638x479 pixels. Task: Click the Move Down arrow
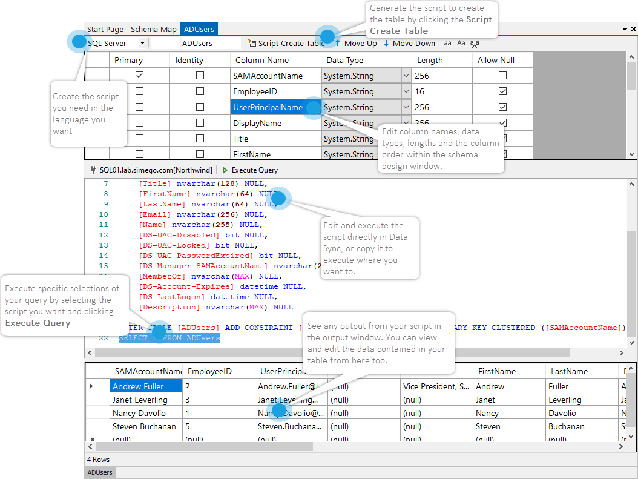[386, 43]
